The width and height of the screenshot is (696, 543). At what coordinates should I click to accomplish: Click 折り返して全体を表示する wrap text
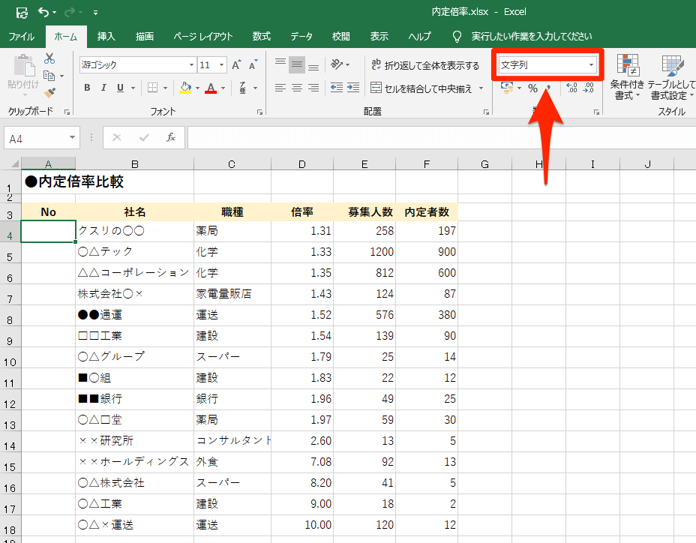click(425, 65)
